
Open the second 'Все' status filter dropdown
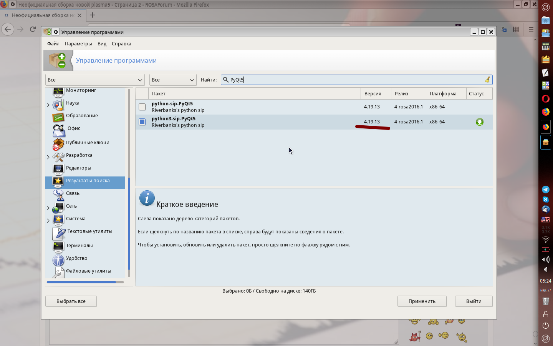click(173, 80)
